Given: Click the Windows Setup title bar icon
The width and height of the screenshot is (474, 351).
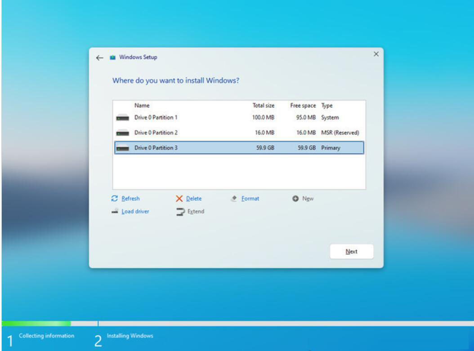Looking at the screenshot, I should point(112,58).
